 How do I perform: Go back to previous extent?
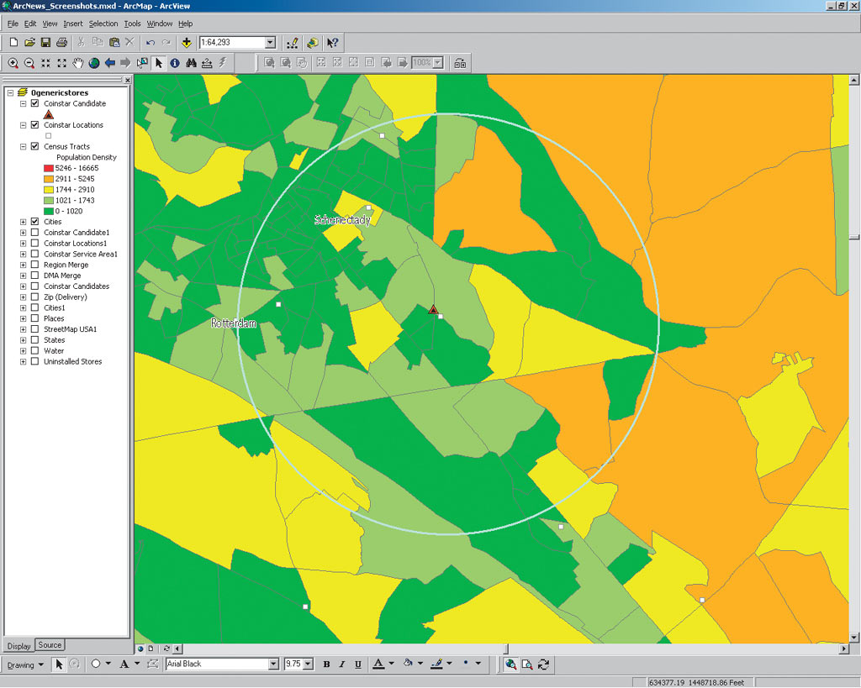click(x=109, y=63)
